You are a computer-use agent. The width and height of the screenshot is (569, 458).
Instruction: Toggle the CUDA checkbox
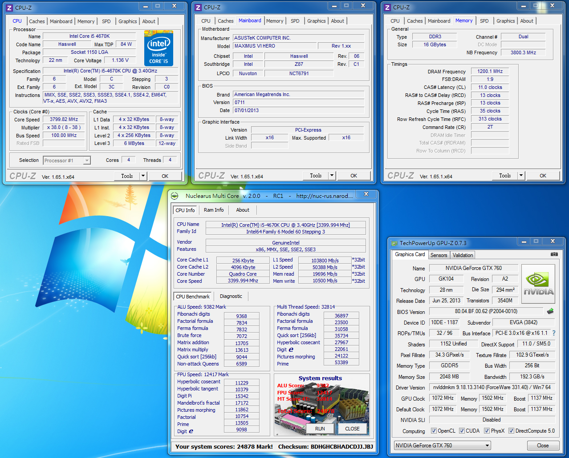[462, 431]
